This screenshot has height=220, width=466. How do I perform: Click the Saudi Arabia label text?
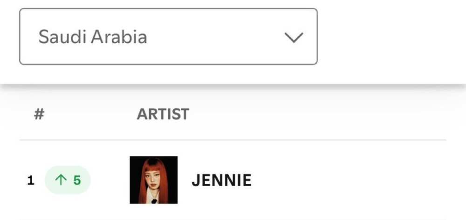click(x=93, y=37)
